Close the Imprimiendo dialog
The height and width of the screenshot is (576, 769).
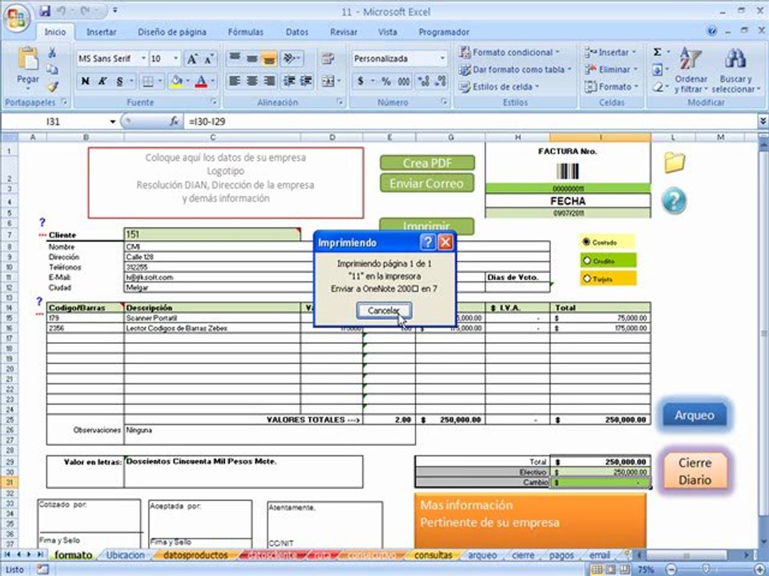click(445, 242)
